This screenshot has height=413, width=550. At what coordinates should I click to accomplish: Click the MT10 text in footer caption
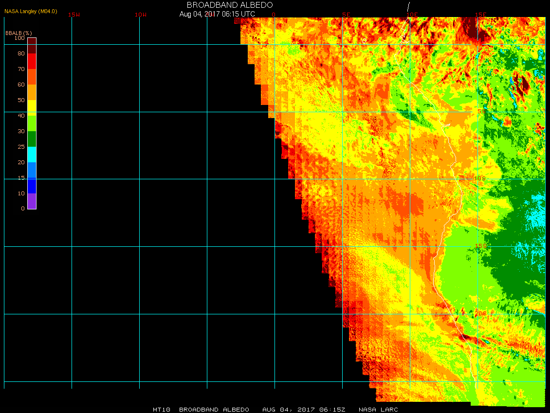tap(161, 410)
